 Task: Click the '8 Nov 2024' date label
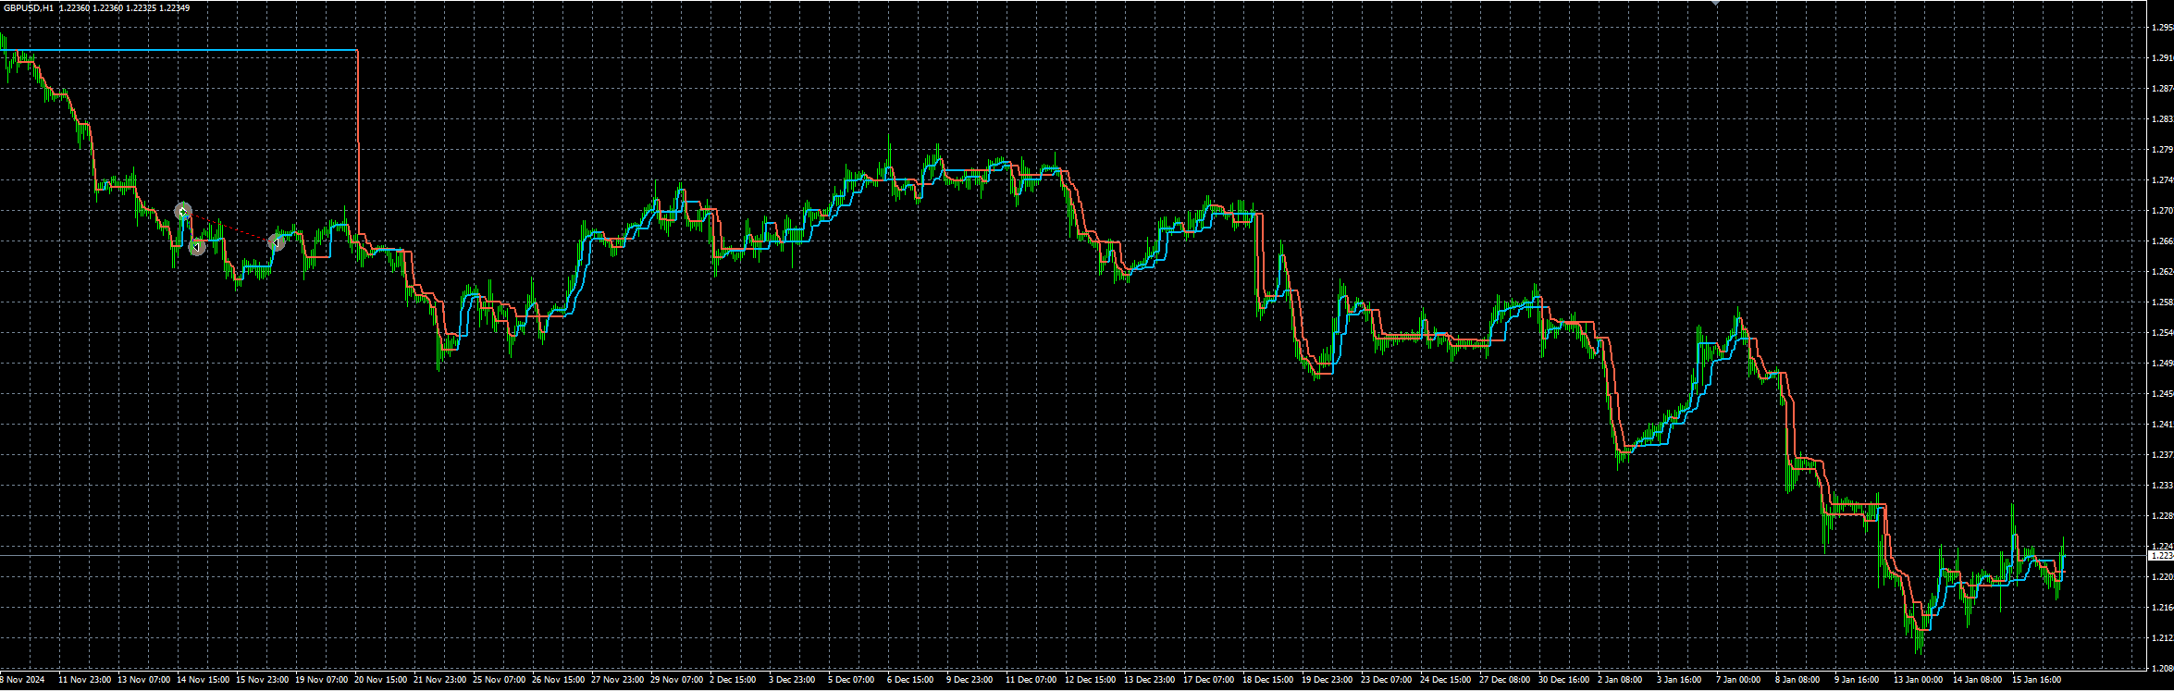(x=22, y=680)
